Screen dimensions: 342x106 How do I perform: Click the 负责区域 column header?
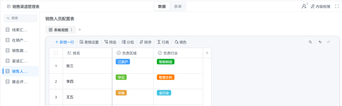tap(133, 53)
